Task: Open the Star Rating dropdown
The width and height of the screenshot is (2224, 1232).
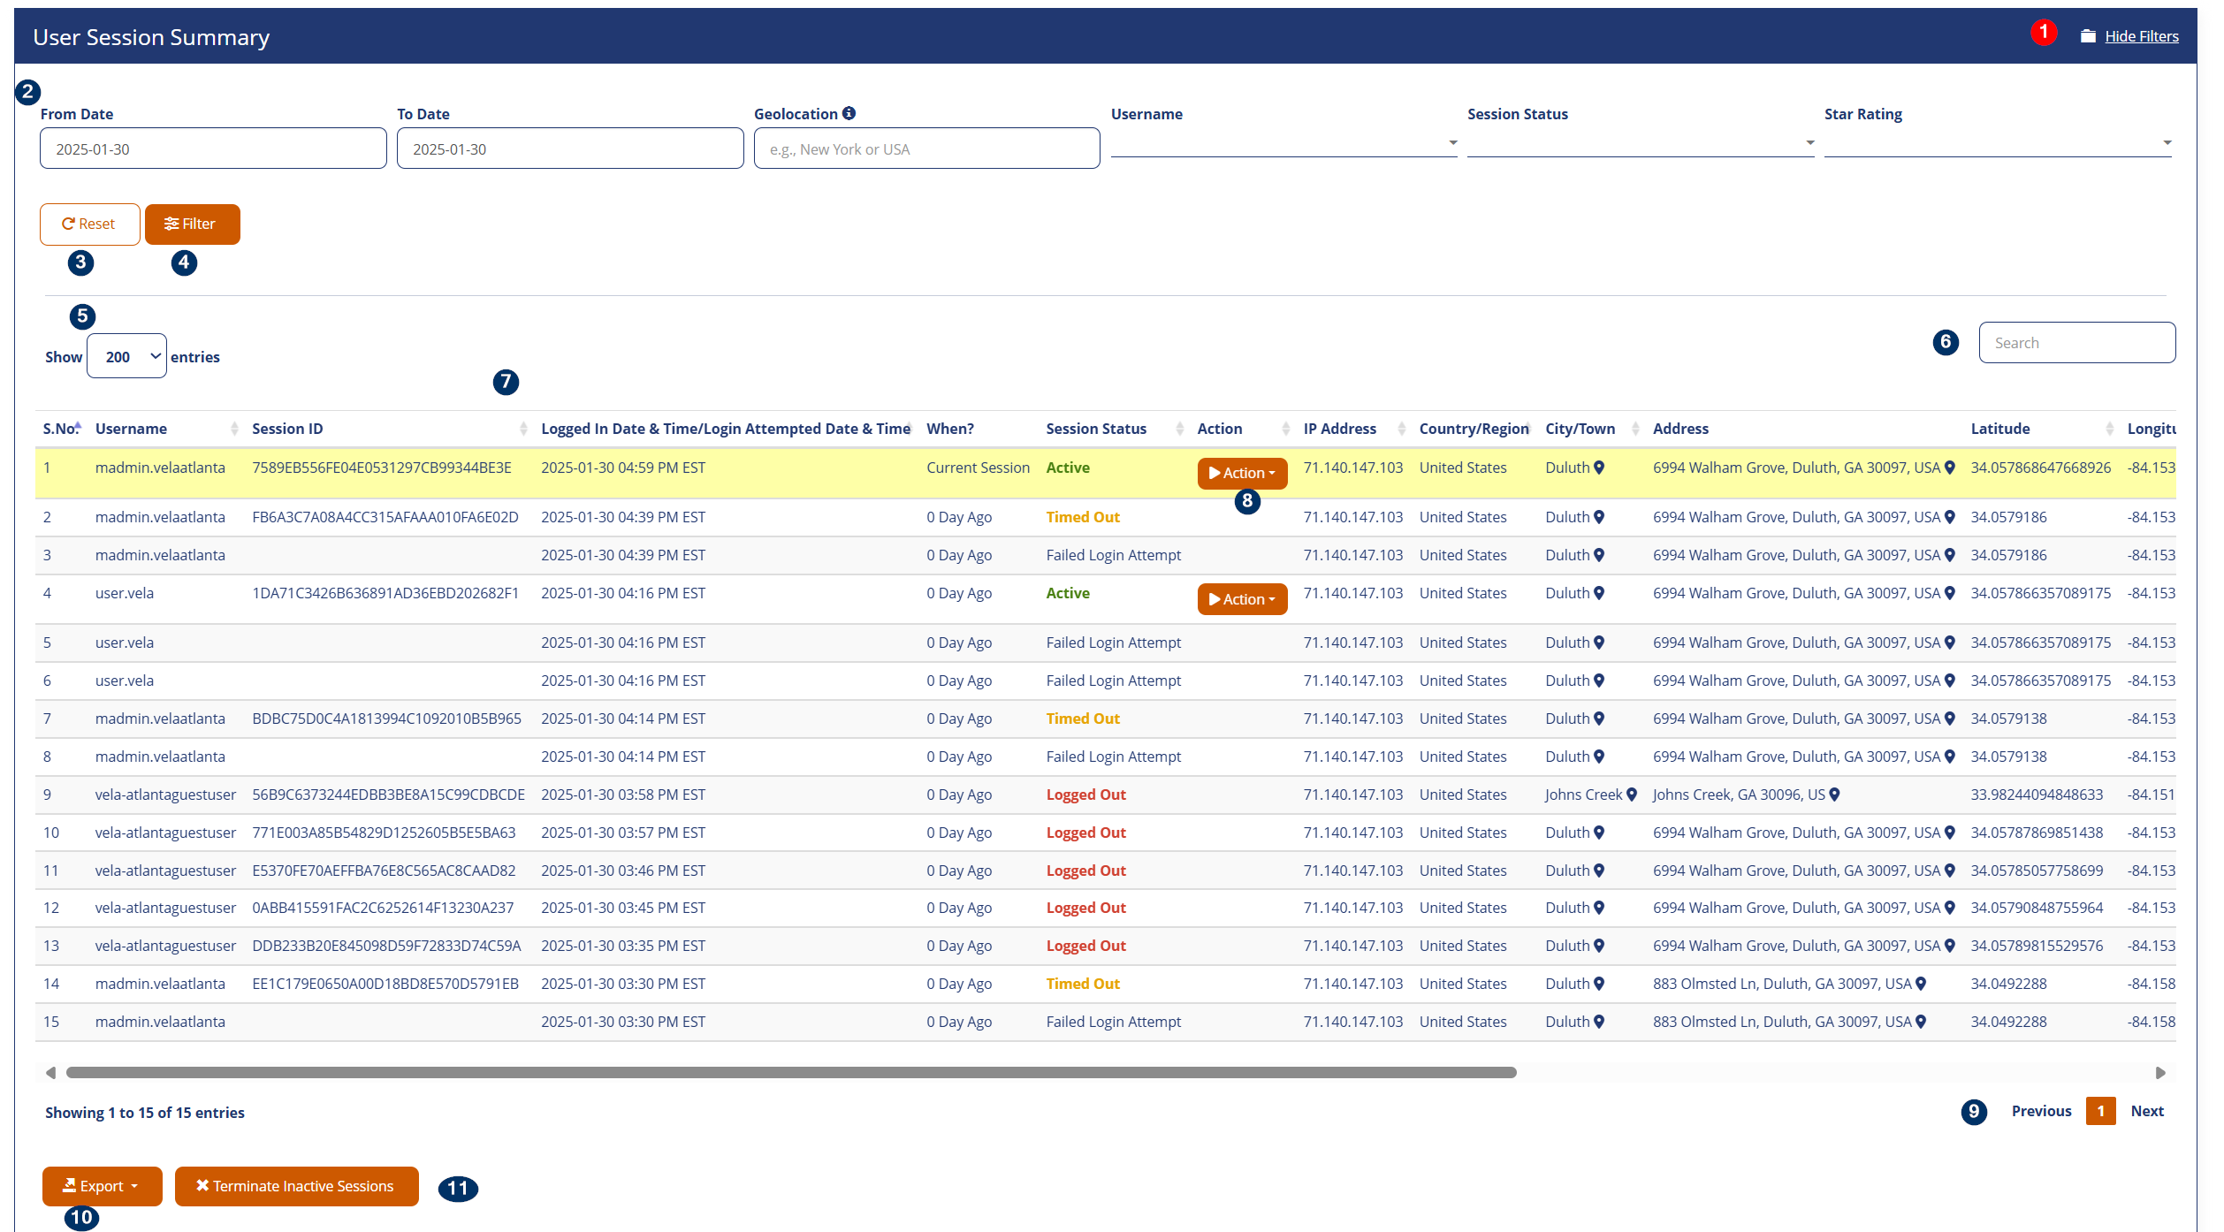Action: click(x=1997, y=142)
